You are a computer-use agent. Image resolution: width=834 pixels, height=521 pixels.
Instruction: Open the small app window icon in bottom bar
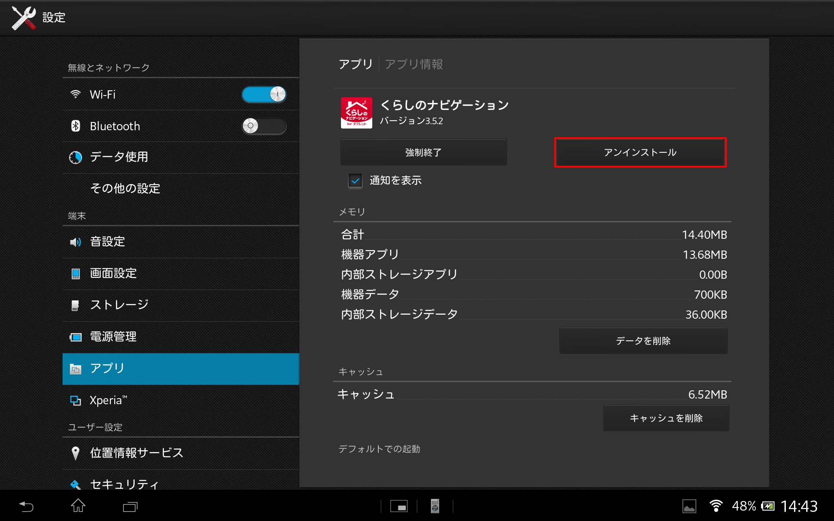[x=399, y=506]
